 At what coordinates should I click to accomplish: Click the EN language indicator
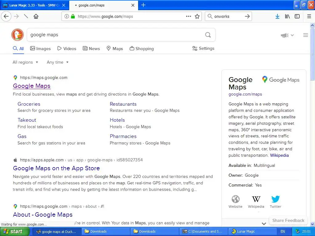pos(283,231)
